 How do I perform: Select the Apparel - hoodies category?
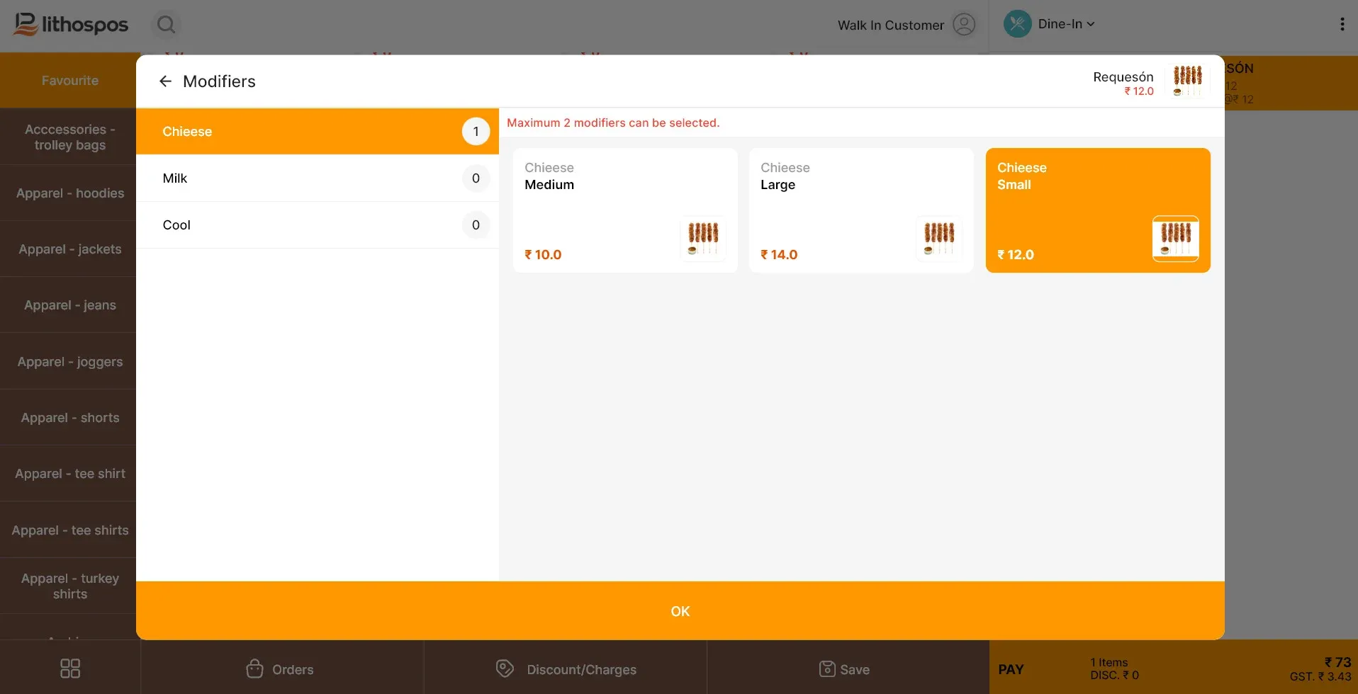click(70, 193)
